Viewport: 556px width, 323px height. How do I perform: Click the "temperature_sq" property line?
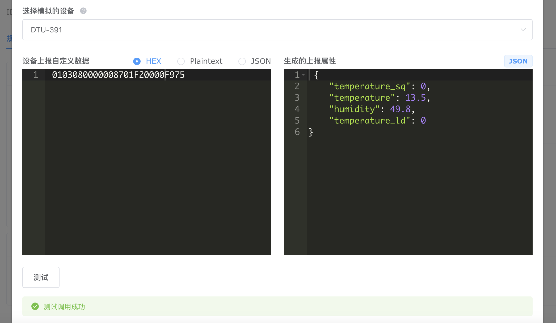click(x=379, y=86)
